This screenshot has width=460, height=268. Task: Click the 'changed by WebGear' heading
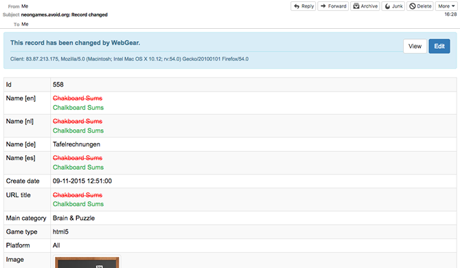75,43
